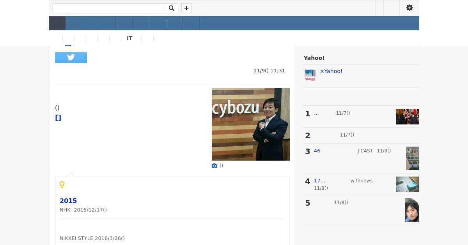Click the magnifying glass search icon
Viewport: 468px width, 245px height.
pyautogui.click(x=172, y=8)
